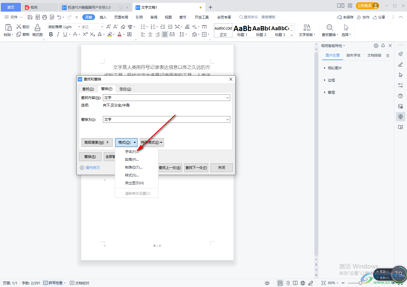The height and width of the screenshot is (287, 407).
Task: Toggle Strikethrough formatting
Action: [x=75, y=34]
